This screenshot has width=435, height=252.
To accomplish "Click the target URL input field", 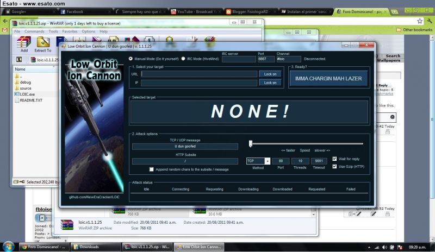I will [x=199, y=74].
